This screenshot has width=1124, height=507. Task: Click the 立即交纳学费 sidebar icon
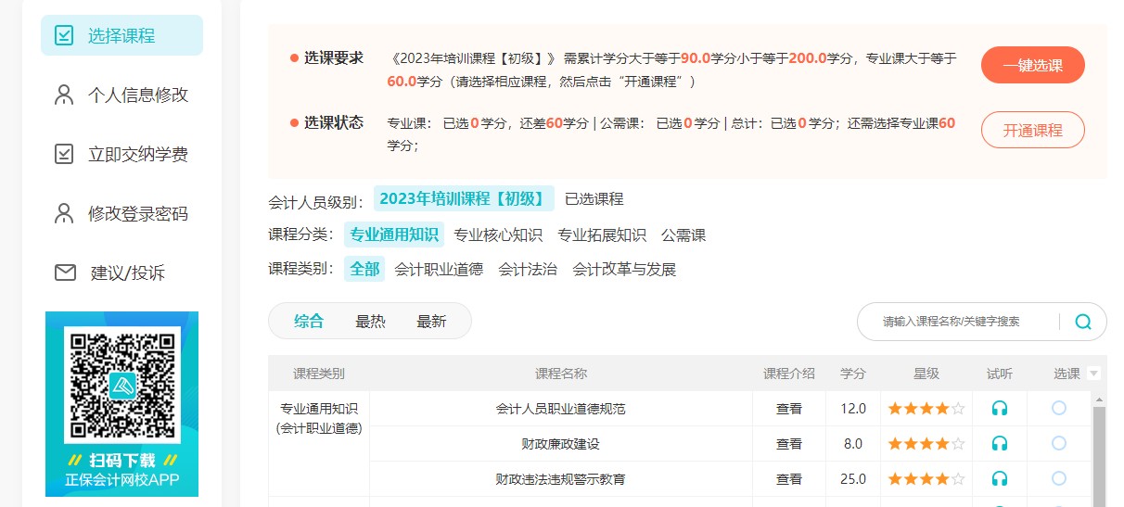click(x=64, y=154)
